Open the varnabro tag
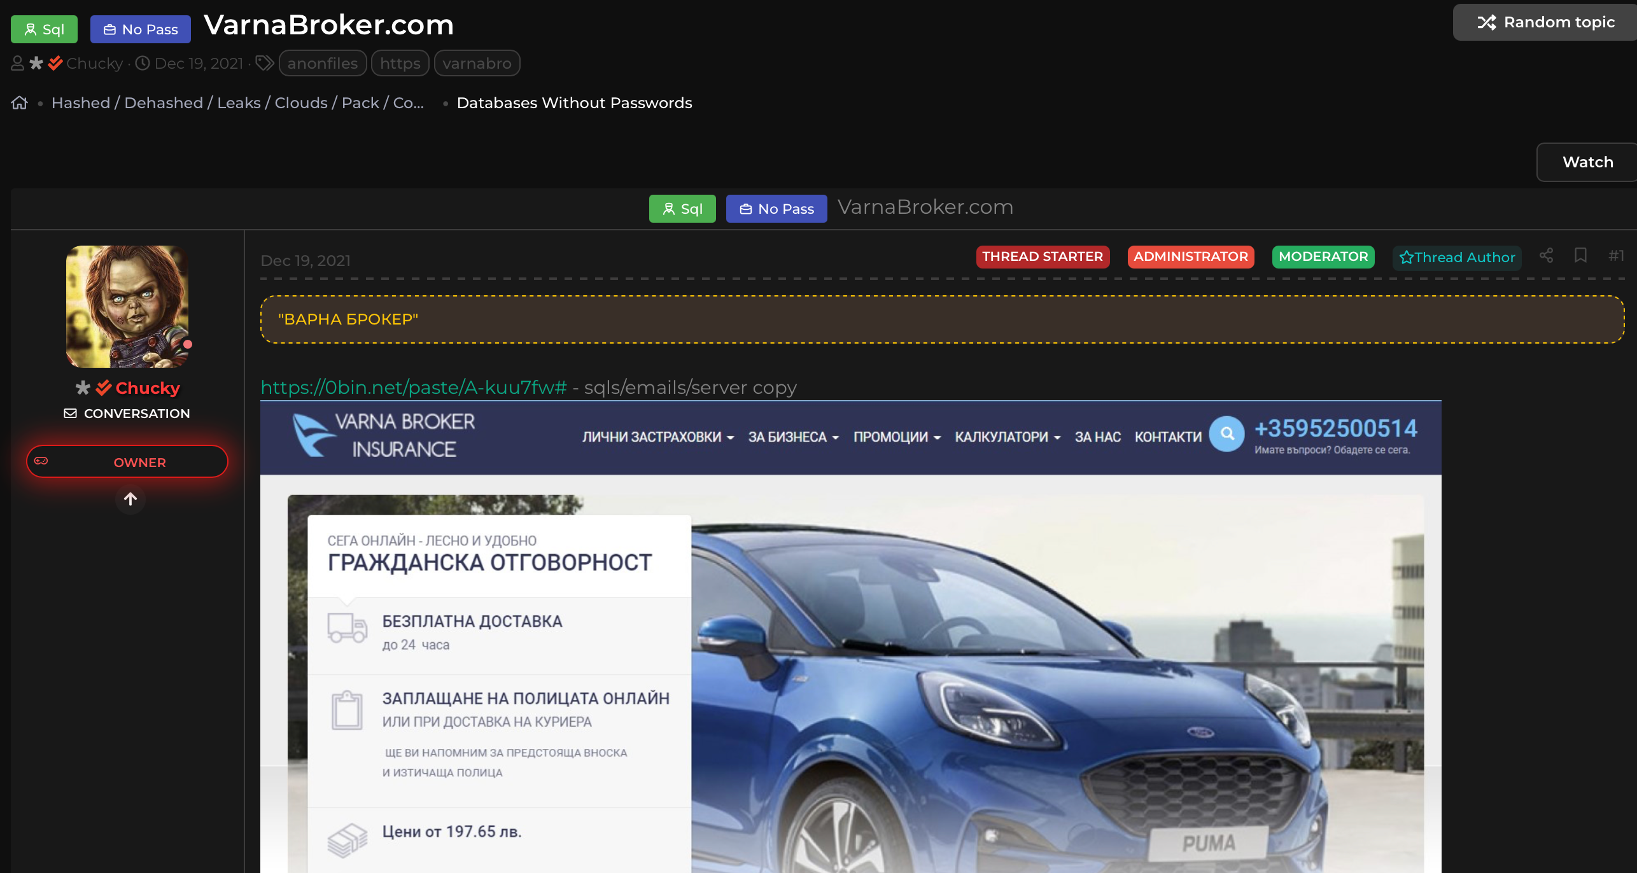1637x873 pixels. tap(477, 63)
